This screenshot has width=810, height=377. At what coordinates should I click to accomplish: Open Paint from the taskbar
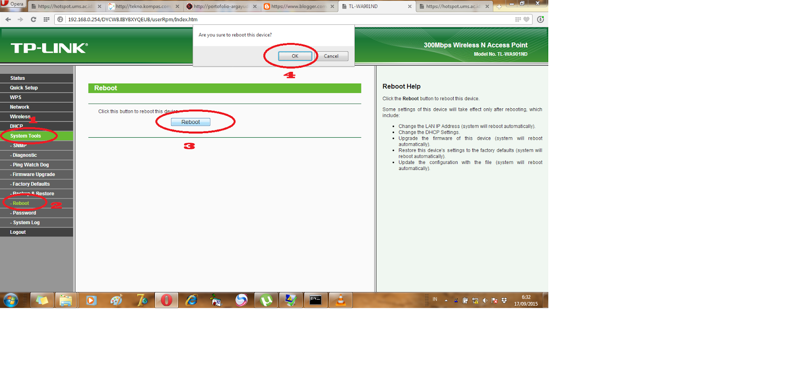116,300
